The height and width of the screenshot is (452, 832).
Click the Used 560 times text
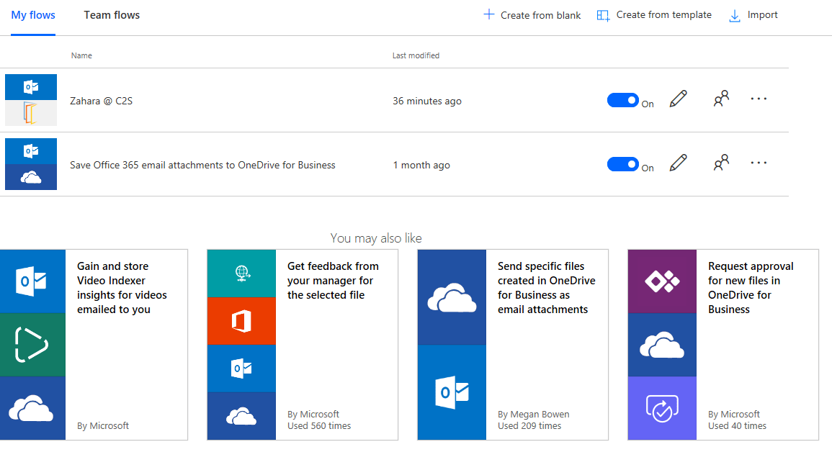click(x=319, y=426)
